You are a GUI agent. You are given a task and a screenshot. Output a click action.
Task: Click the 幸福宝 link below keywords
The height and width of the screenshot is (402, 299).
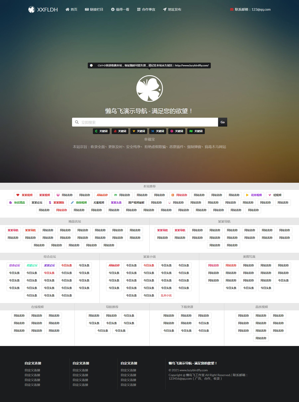pos(149,139)
